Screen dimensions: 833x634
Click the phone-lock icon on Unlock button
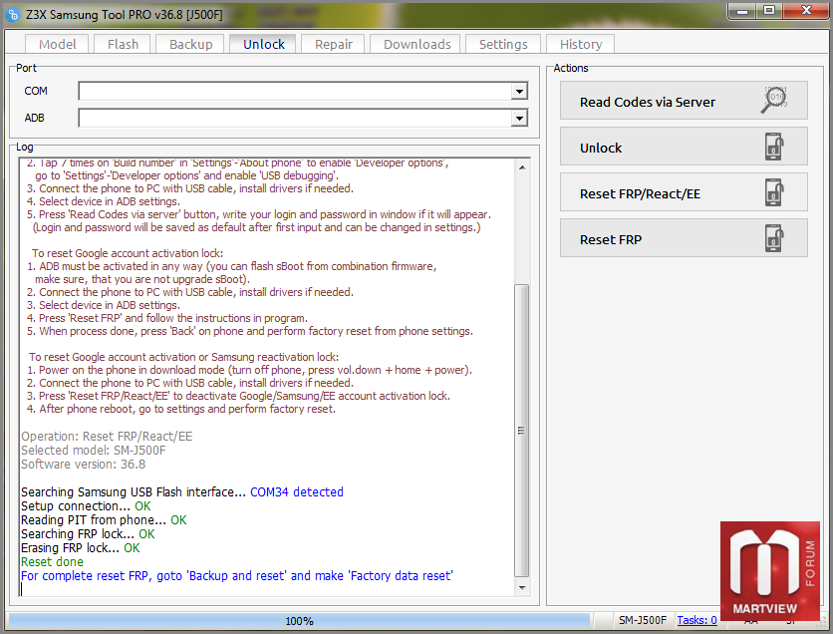(x=774, y=147)
